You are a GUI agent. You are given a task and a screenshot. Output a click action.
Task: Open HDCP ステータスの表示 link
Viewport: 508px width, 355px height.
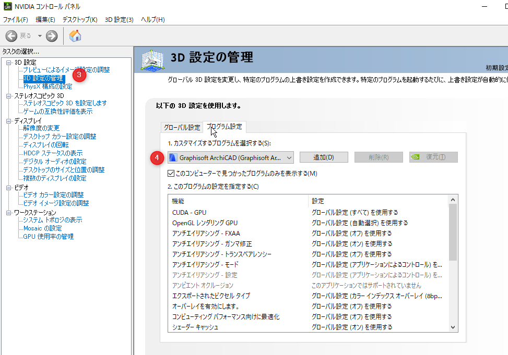[53, 153]
